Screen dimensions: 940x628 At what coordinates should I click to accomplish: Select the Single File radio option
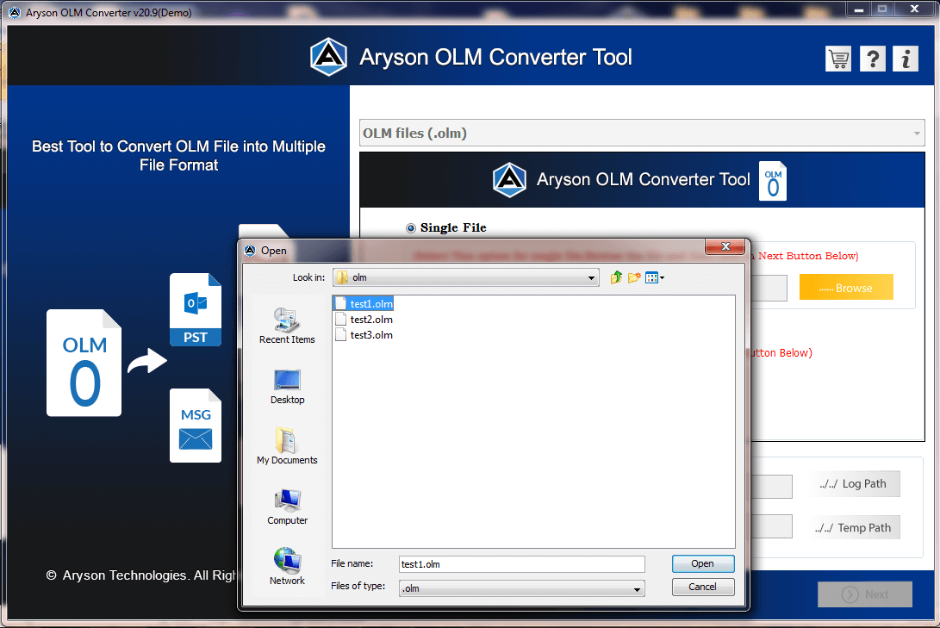coord(411,227)
